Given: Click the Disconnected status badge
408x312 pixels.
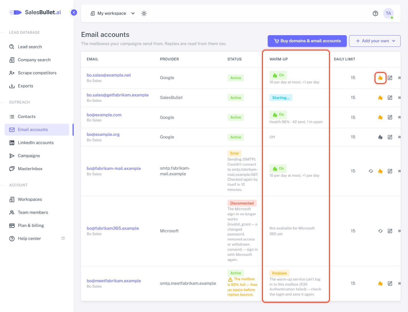Looking at the screenshot, I should click(x=242, y=203).
